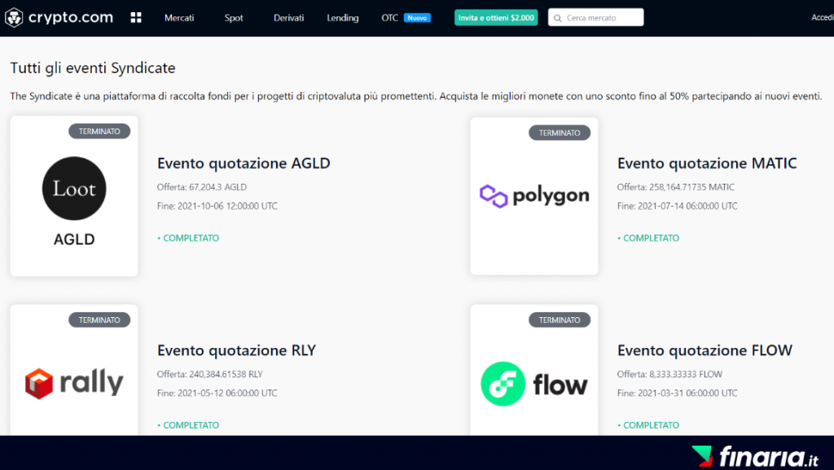This screenshot has width=834, height=470.
Task: Click COMPLETATO status under MATIC event
Action: tap(648, 238)
